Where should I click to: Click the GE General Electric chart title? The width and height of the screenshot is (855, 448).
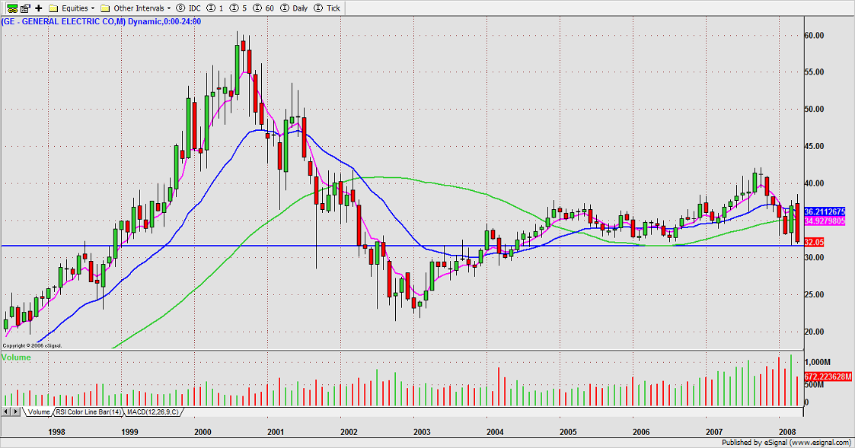pos(101,22)
